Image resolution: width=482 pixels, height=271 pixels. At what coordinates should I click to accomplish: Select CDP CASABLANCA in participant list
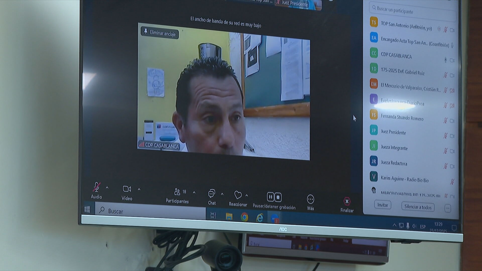point(396,56)
